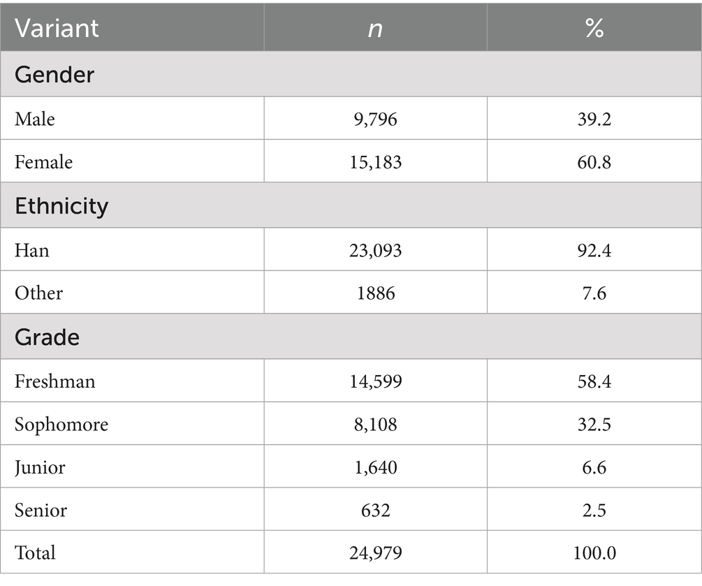702x586 pixels.
Task: Select the 58.4 percentage cell
Action: point(594,381)
